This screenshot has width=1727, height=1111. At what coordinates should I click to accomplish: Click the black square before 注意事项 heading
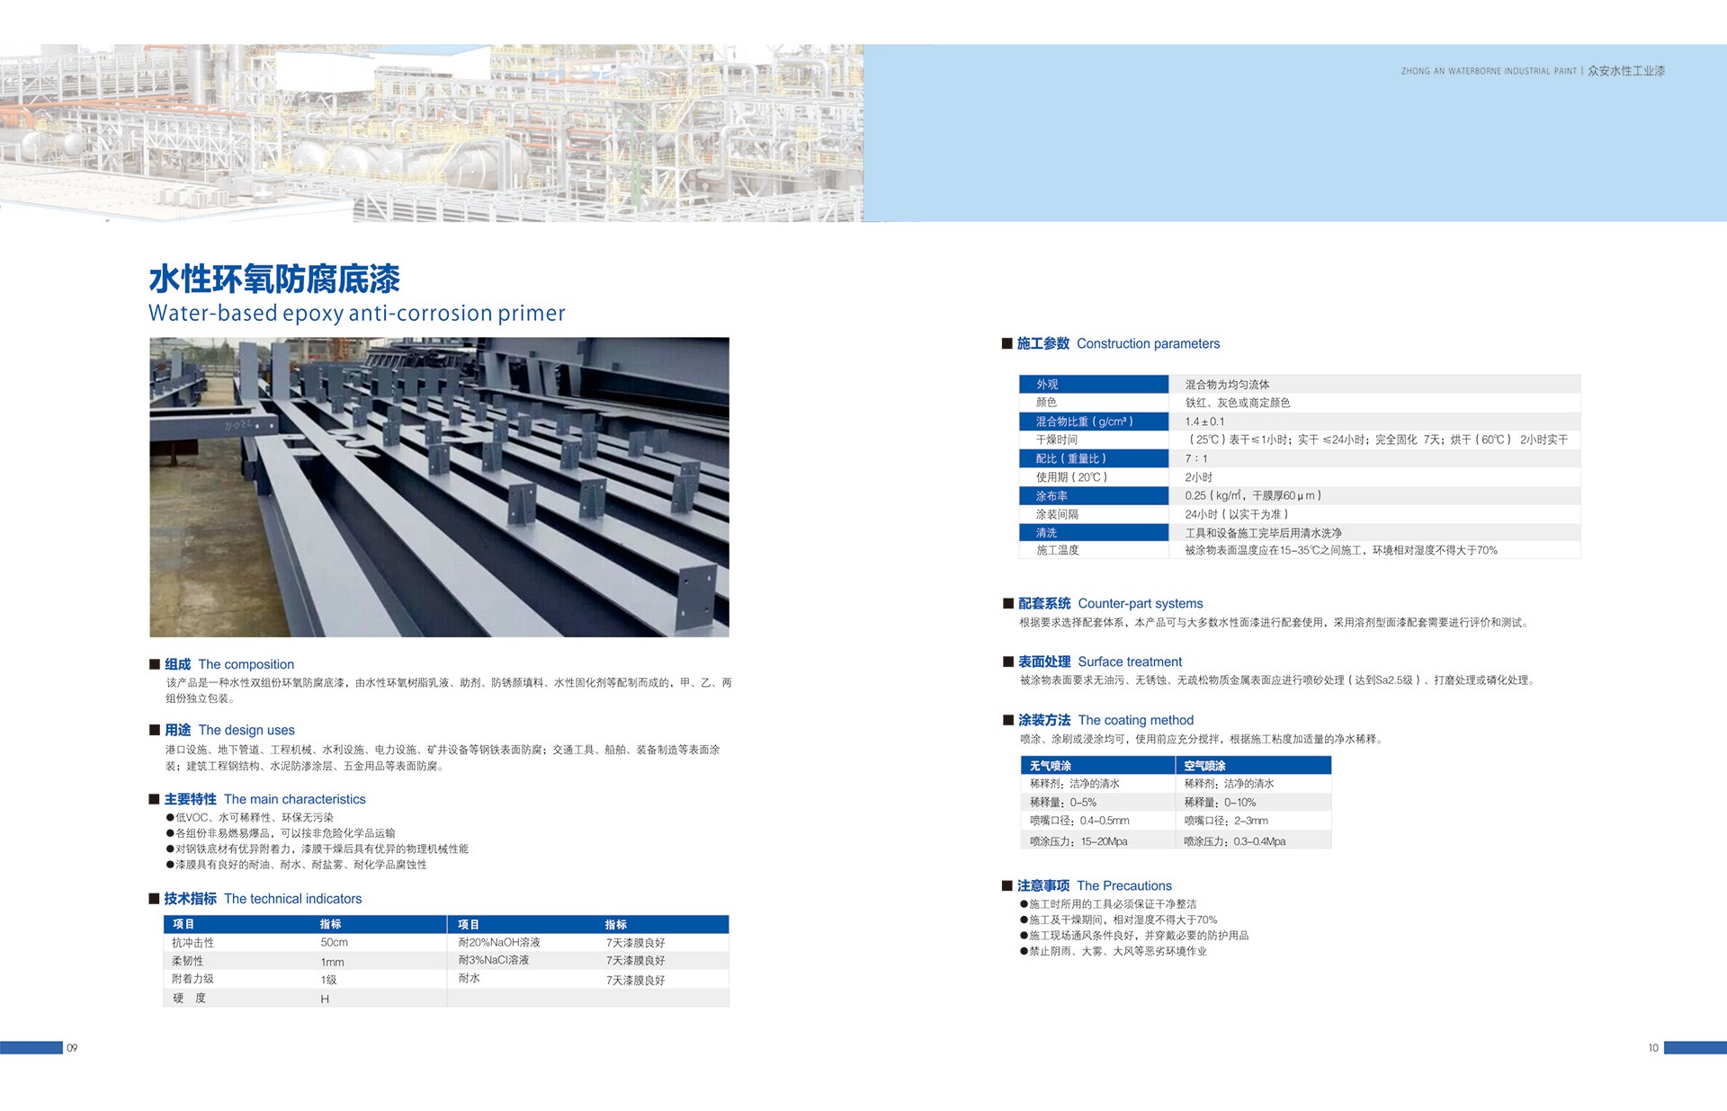click(1007, 885)
